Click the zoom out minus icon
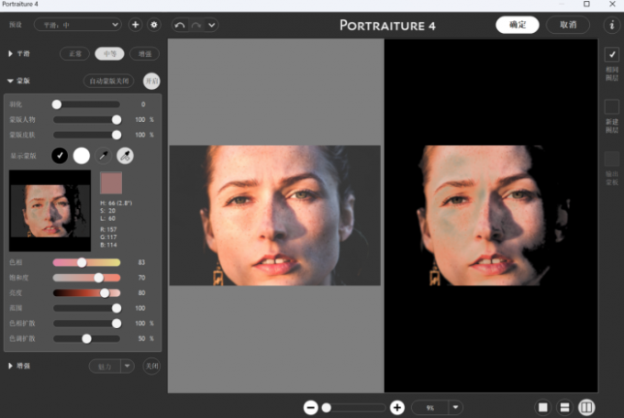Image resolution: width=624 pixels, height=418 pixels. tap(311, 407)
